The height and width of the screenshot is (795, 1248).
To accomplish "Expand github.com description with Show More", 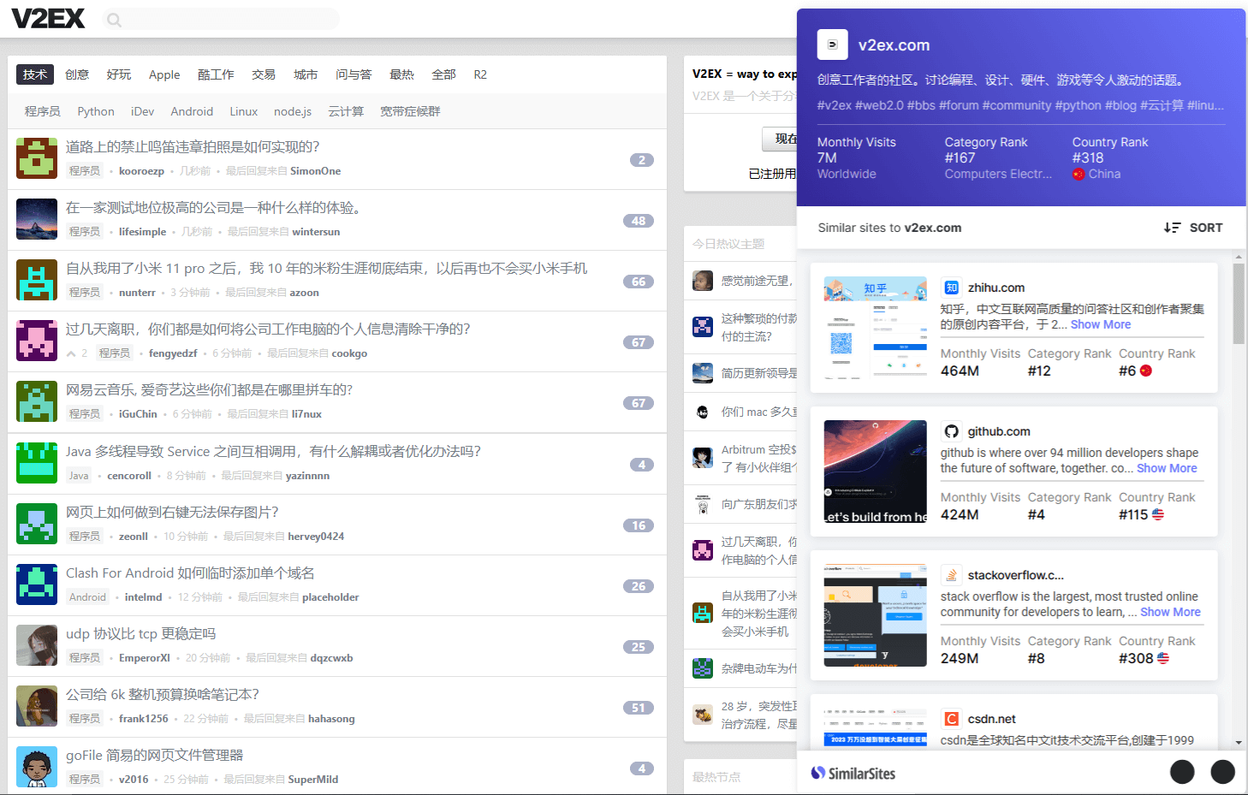I will tap(1167, 468).
